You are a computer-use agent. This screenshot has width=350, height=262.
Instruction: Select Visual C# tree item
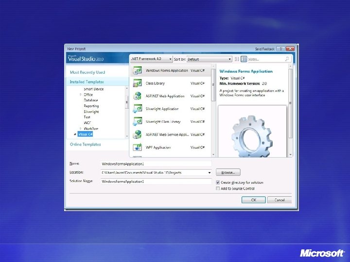[x=85, y=134]
